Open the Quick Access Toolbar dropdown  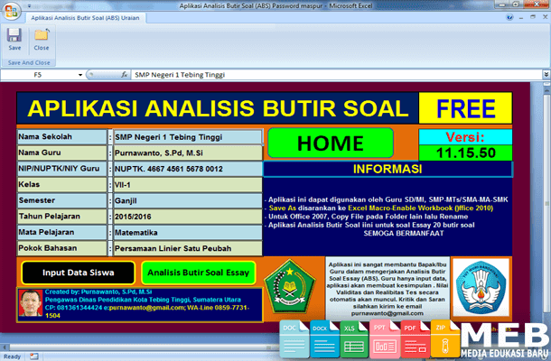click(x=30, y=6)
